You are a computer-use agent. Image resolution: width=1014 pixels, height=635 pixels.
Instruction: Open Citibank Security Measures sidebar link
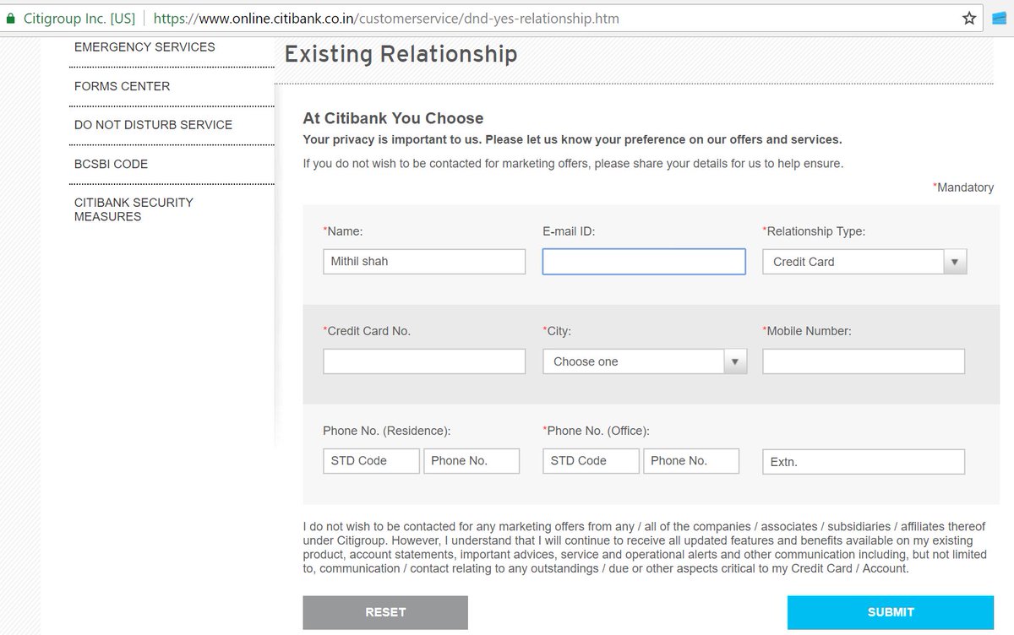[134, 209]
